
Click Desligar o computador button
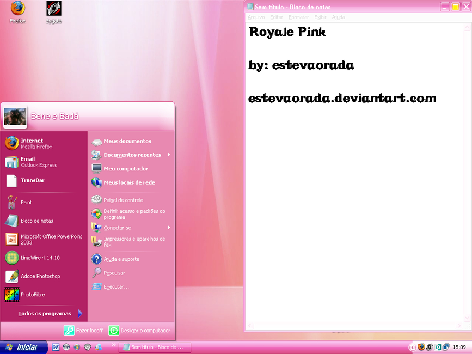139,331
